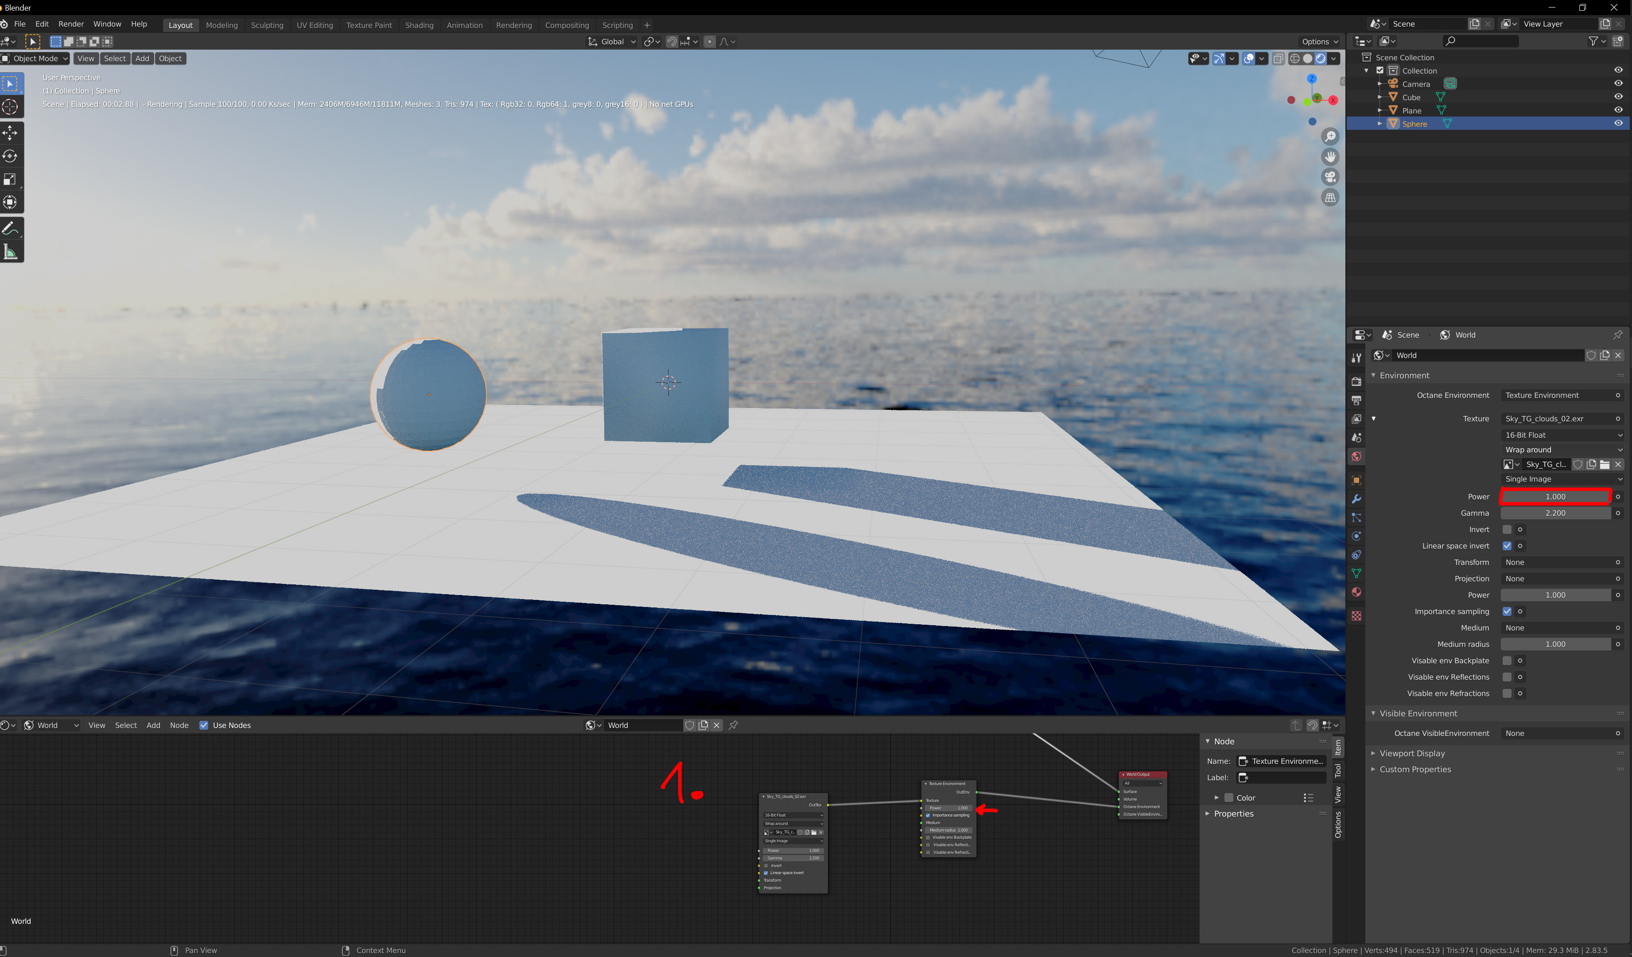This screenshot has width=1632, height=957.
Task: Select the Move tool in toolbar
Action: point(10,133)
